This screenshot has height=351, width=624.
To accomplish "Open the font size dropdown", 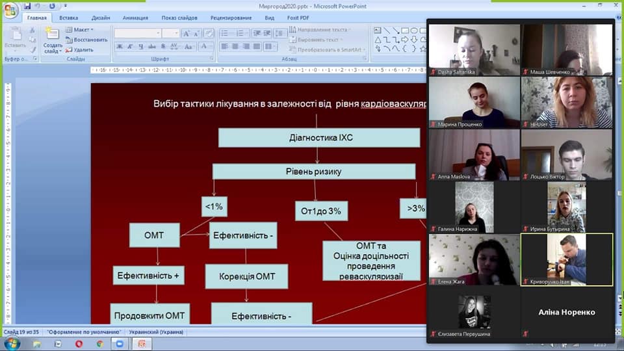I will tap(176, 33).
